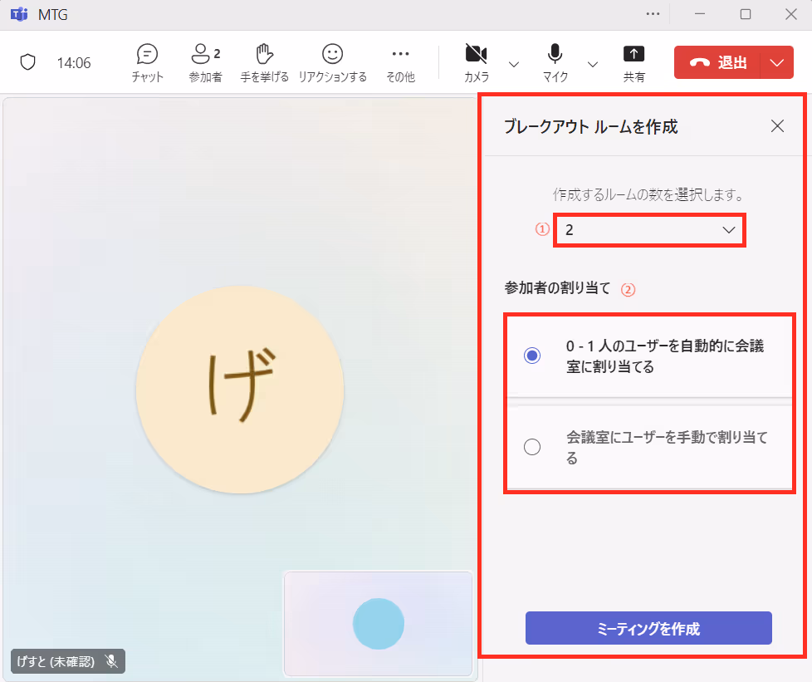The image size is (812, 682).
Task: Select manual user assignment option
Action: [x=649, y=447]
